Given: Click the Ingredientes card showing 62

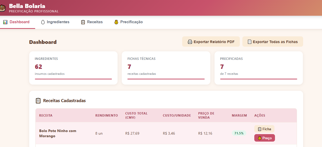Looking at the screenshot, I should [x=73, y=68].
